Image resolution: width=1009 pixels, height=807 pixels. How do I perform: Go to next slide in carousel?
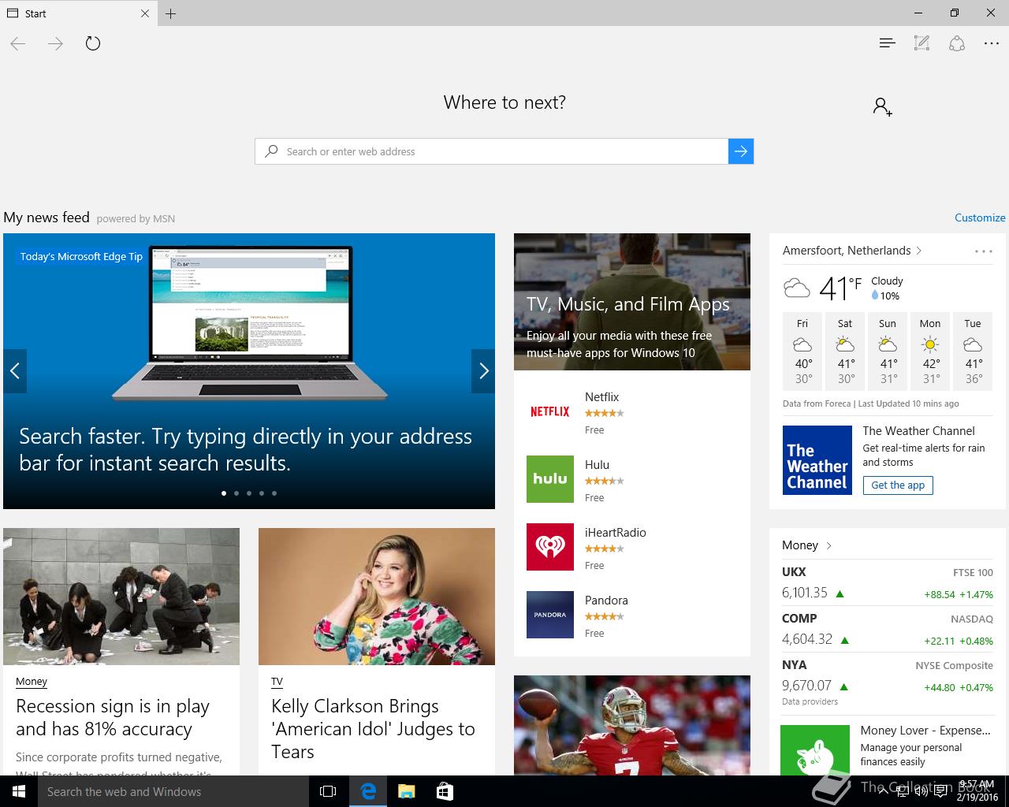click(x=483, y=370)
